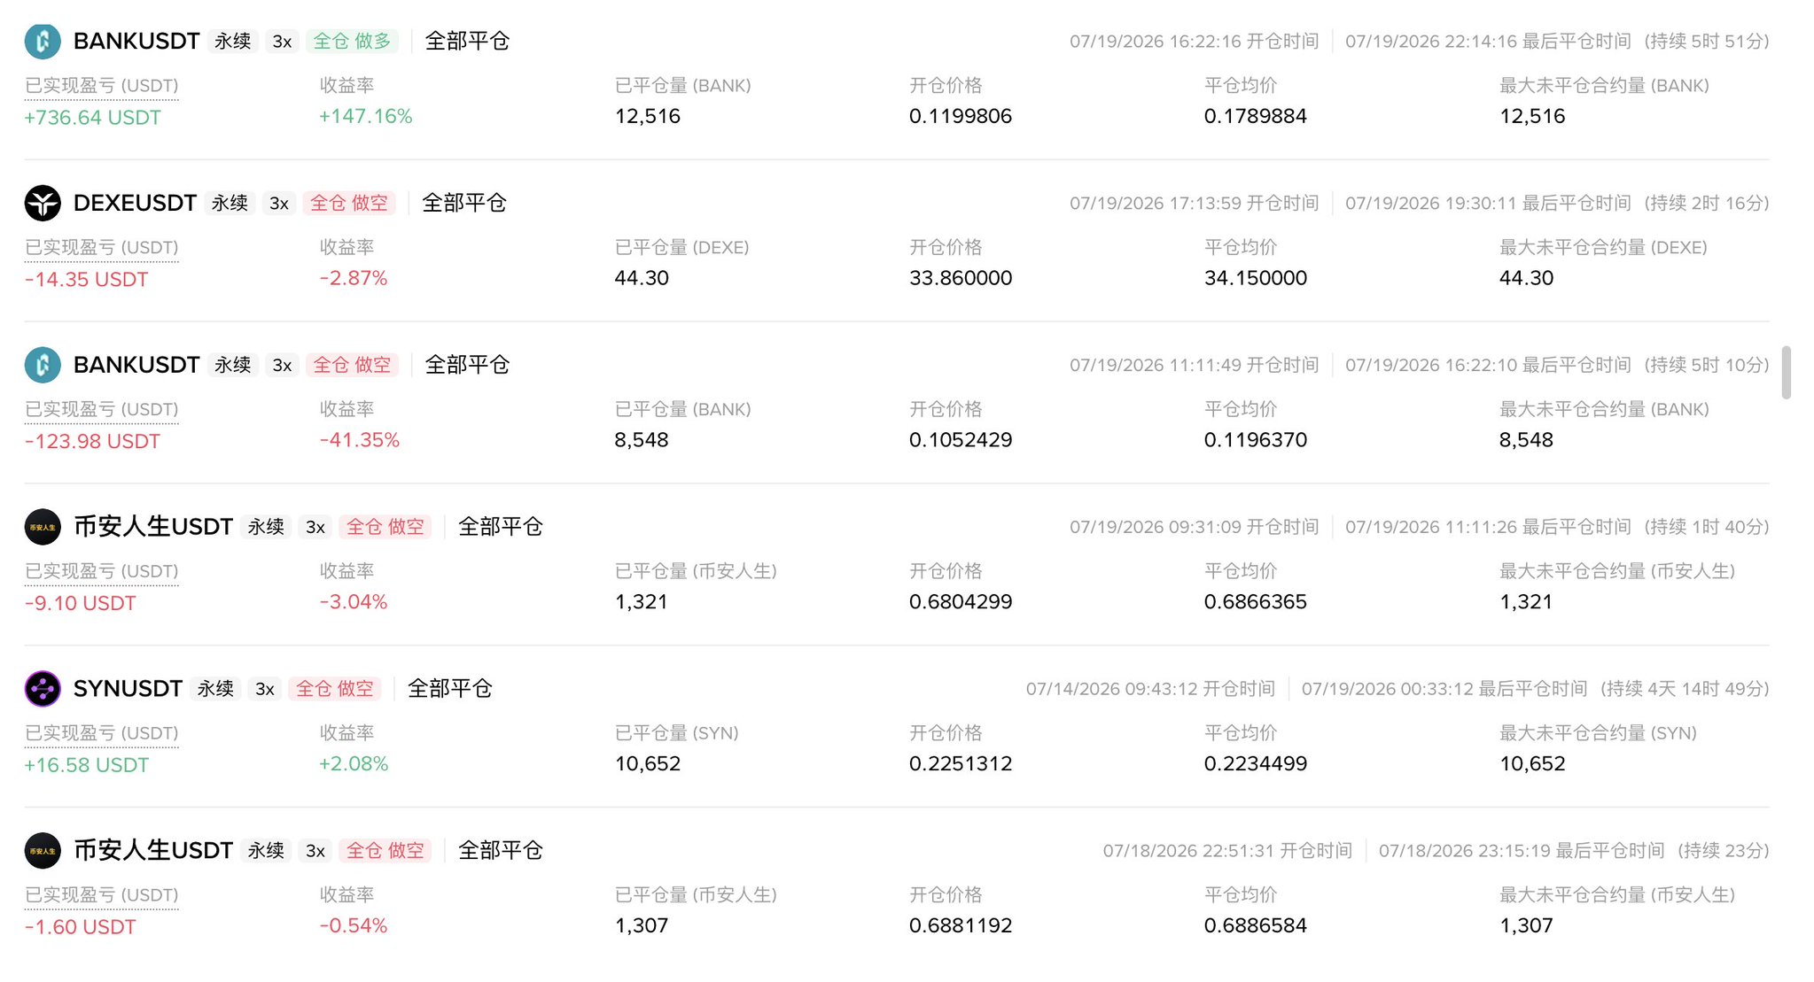Click the SYNUSDT purple coin icon
1814x982 pixels.
pyautogui.click(x=43, y=689)
